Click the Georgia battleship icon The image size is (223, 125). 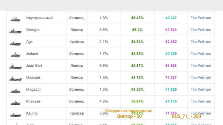15,31
